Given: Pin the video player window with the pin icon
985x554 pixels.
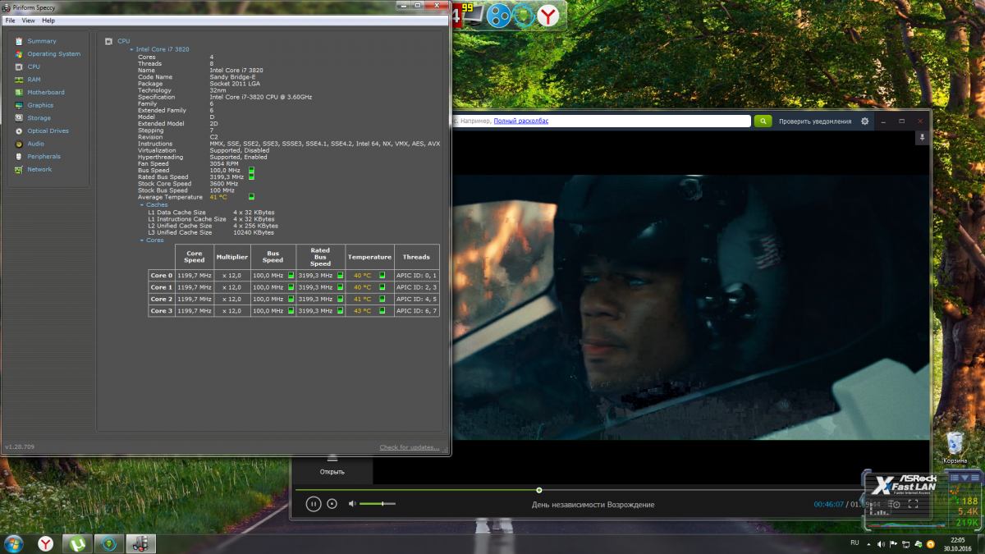Looking at the screenshot, I should click(x=922, y=138).
